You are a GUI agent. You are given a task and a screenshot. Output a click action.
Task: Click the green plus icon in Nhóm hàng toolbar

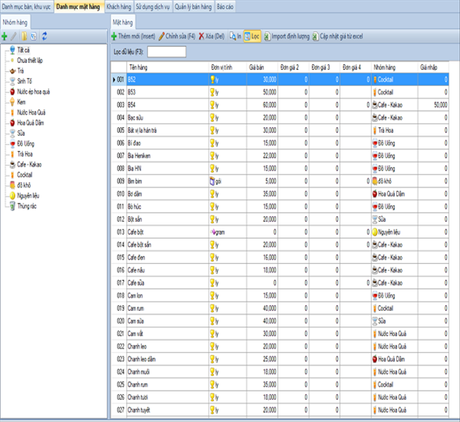tap(4, 36)
